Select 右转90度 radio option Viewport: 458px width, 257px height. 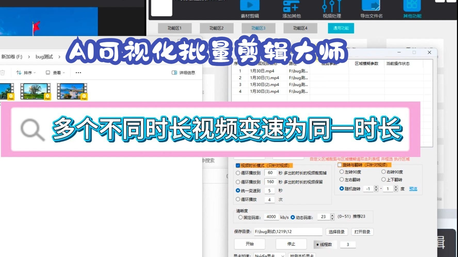(383, 172)
